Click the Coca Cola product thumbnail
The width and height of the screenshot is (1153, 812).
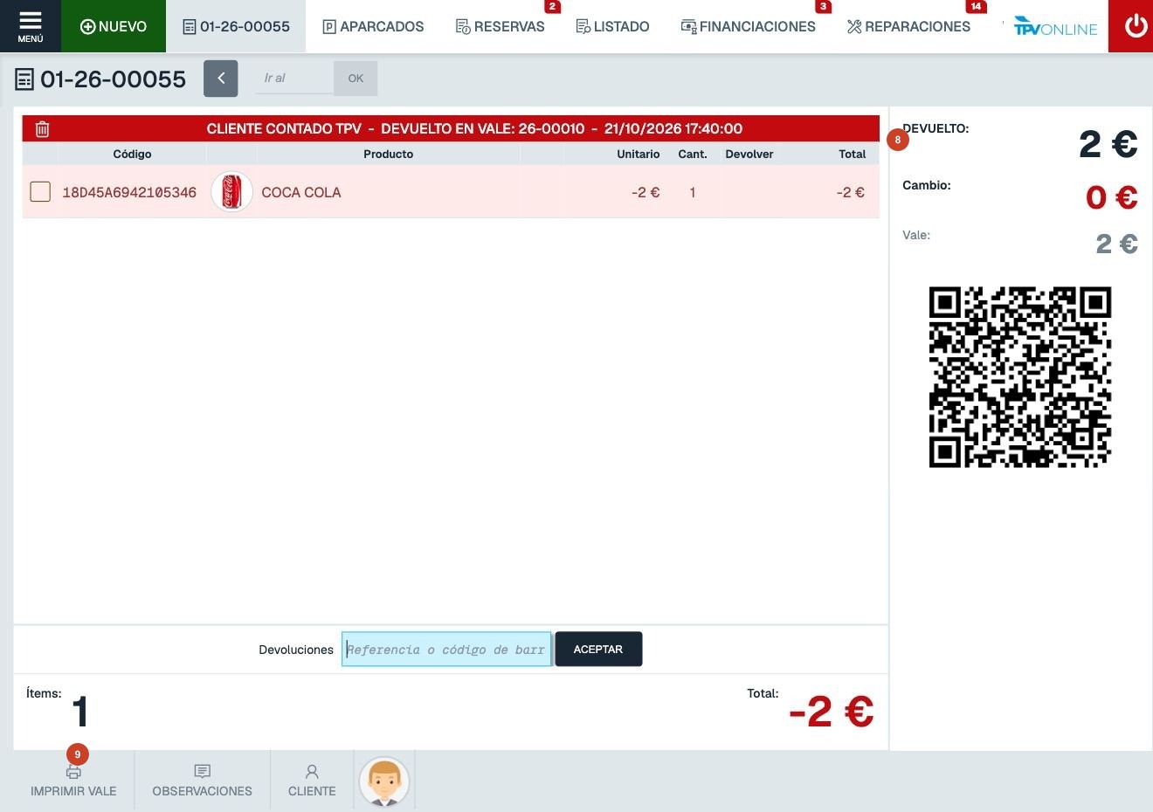pyautogui.click(x=231, y=192)
